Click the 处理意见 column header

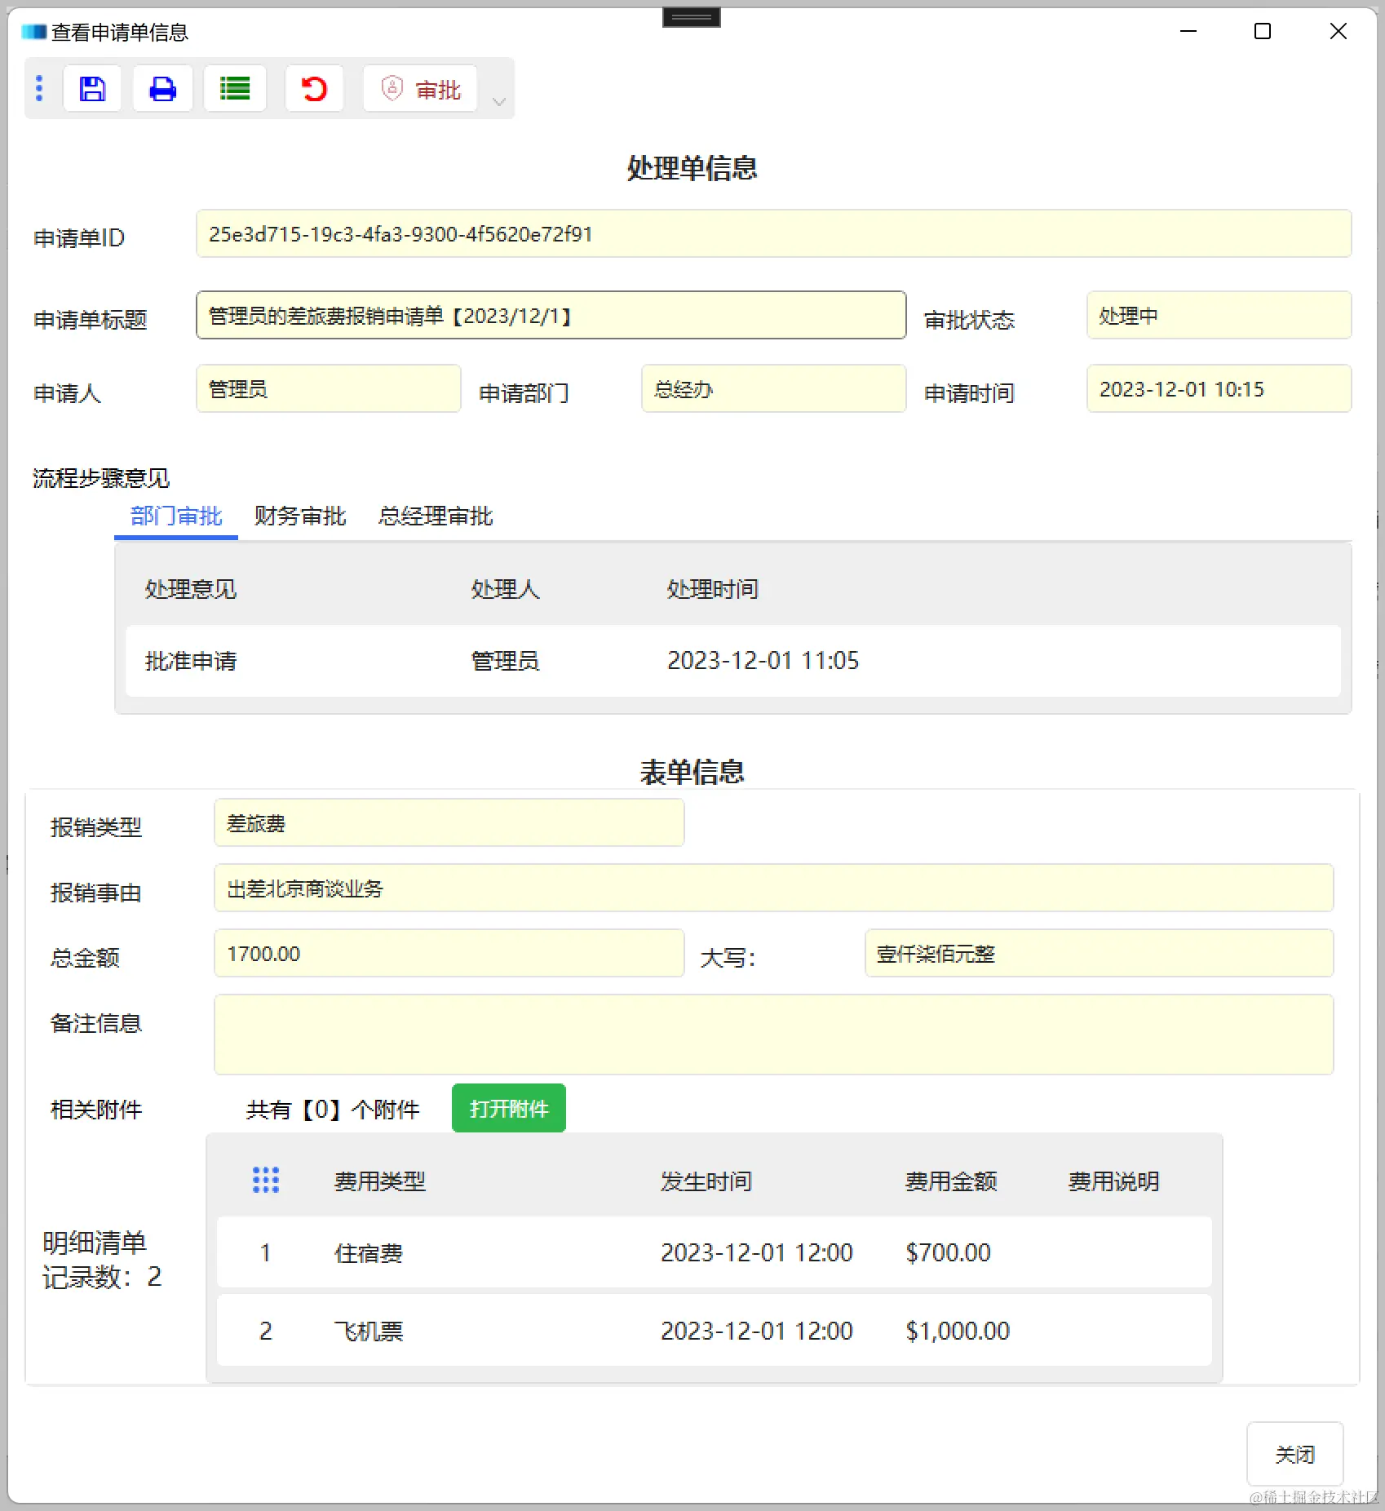click(x=191, y=589)
